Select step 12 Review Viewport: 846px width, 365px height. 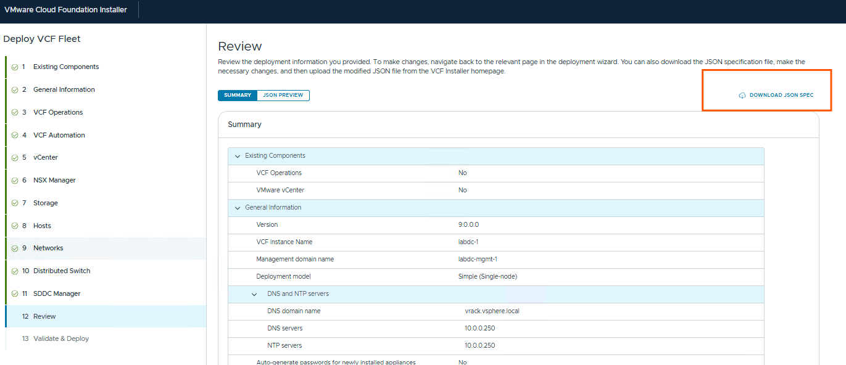coord(106,316)
